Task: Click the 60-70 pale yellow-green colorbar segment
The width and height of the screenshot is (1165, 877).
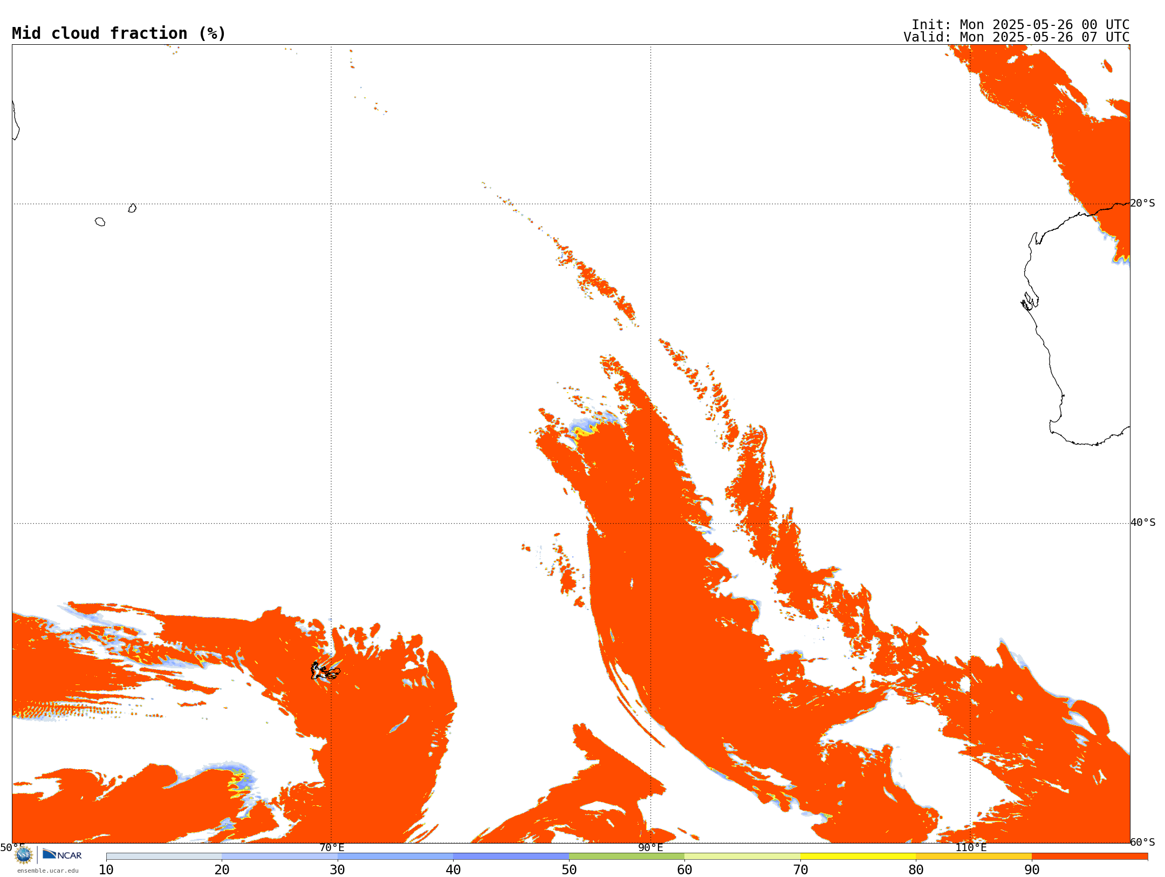Action: (x=742, y=856)
